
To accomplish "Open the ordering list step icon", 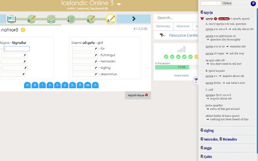I will (71, 19).
